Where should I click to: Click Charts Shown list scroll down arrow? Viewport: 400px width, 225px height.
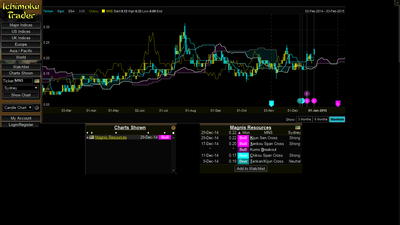(x=173, y=171)
